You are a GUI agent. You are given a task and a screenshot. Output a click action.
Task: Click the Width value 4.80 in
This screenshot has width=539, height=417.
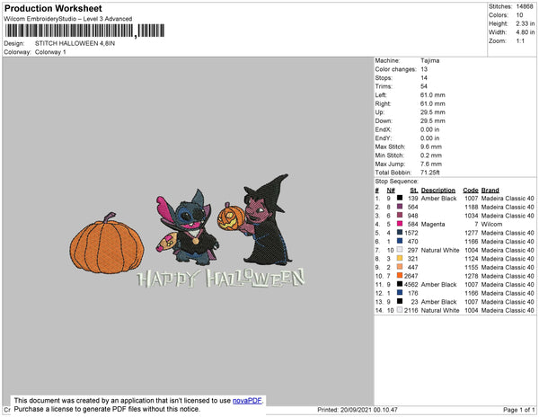click(x=526, y=32)
